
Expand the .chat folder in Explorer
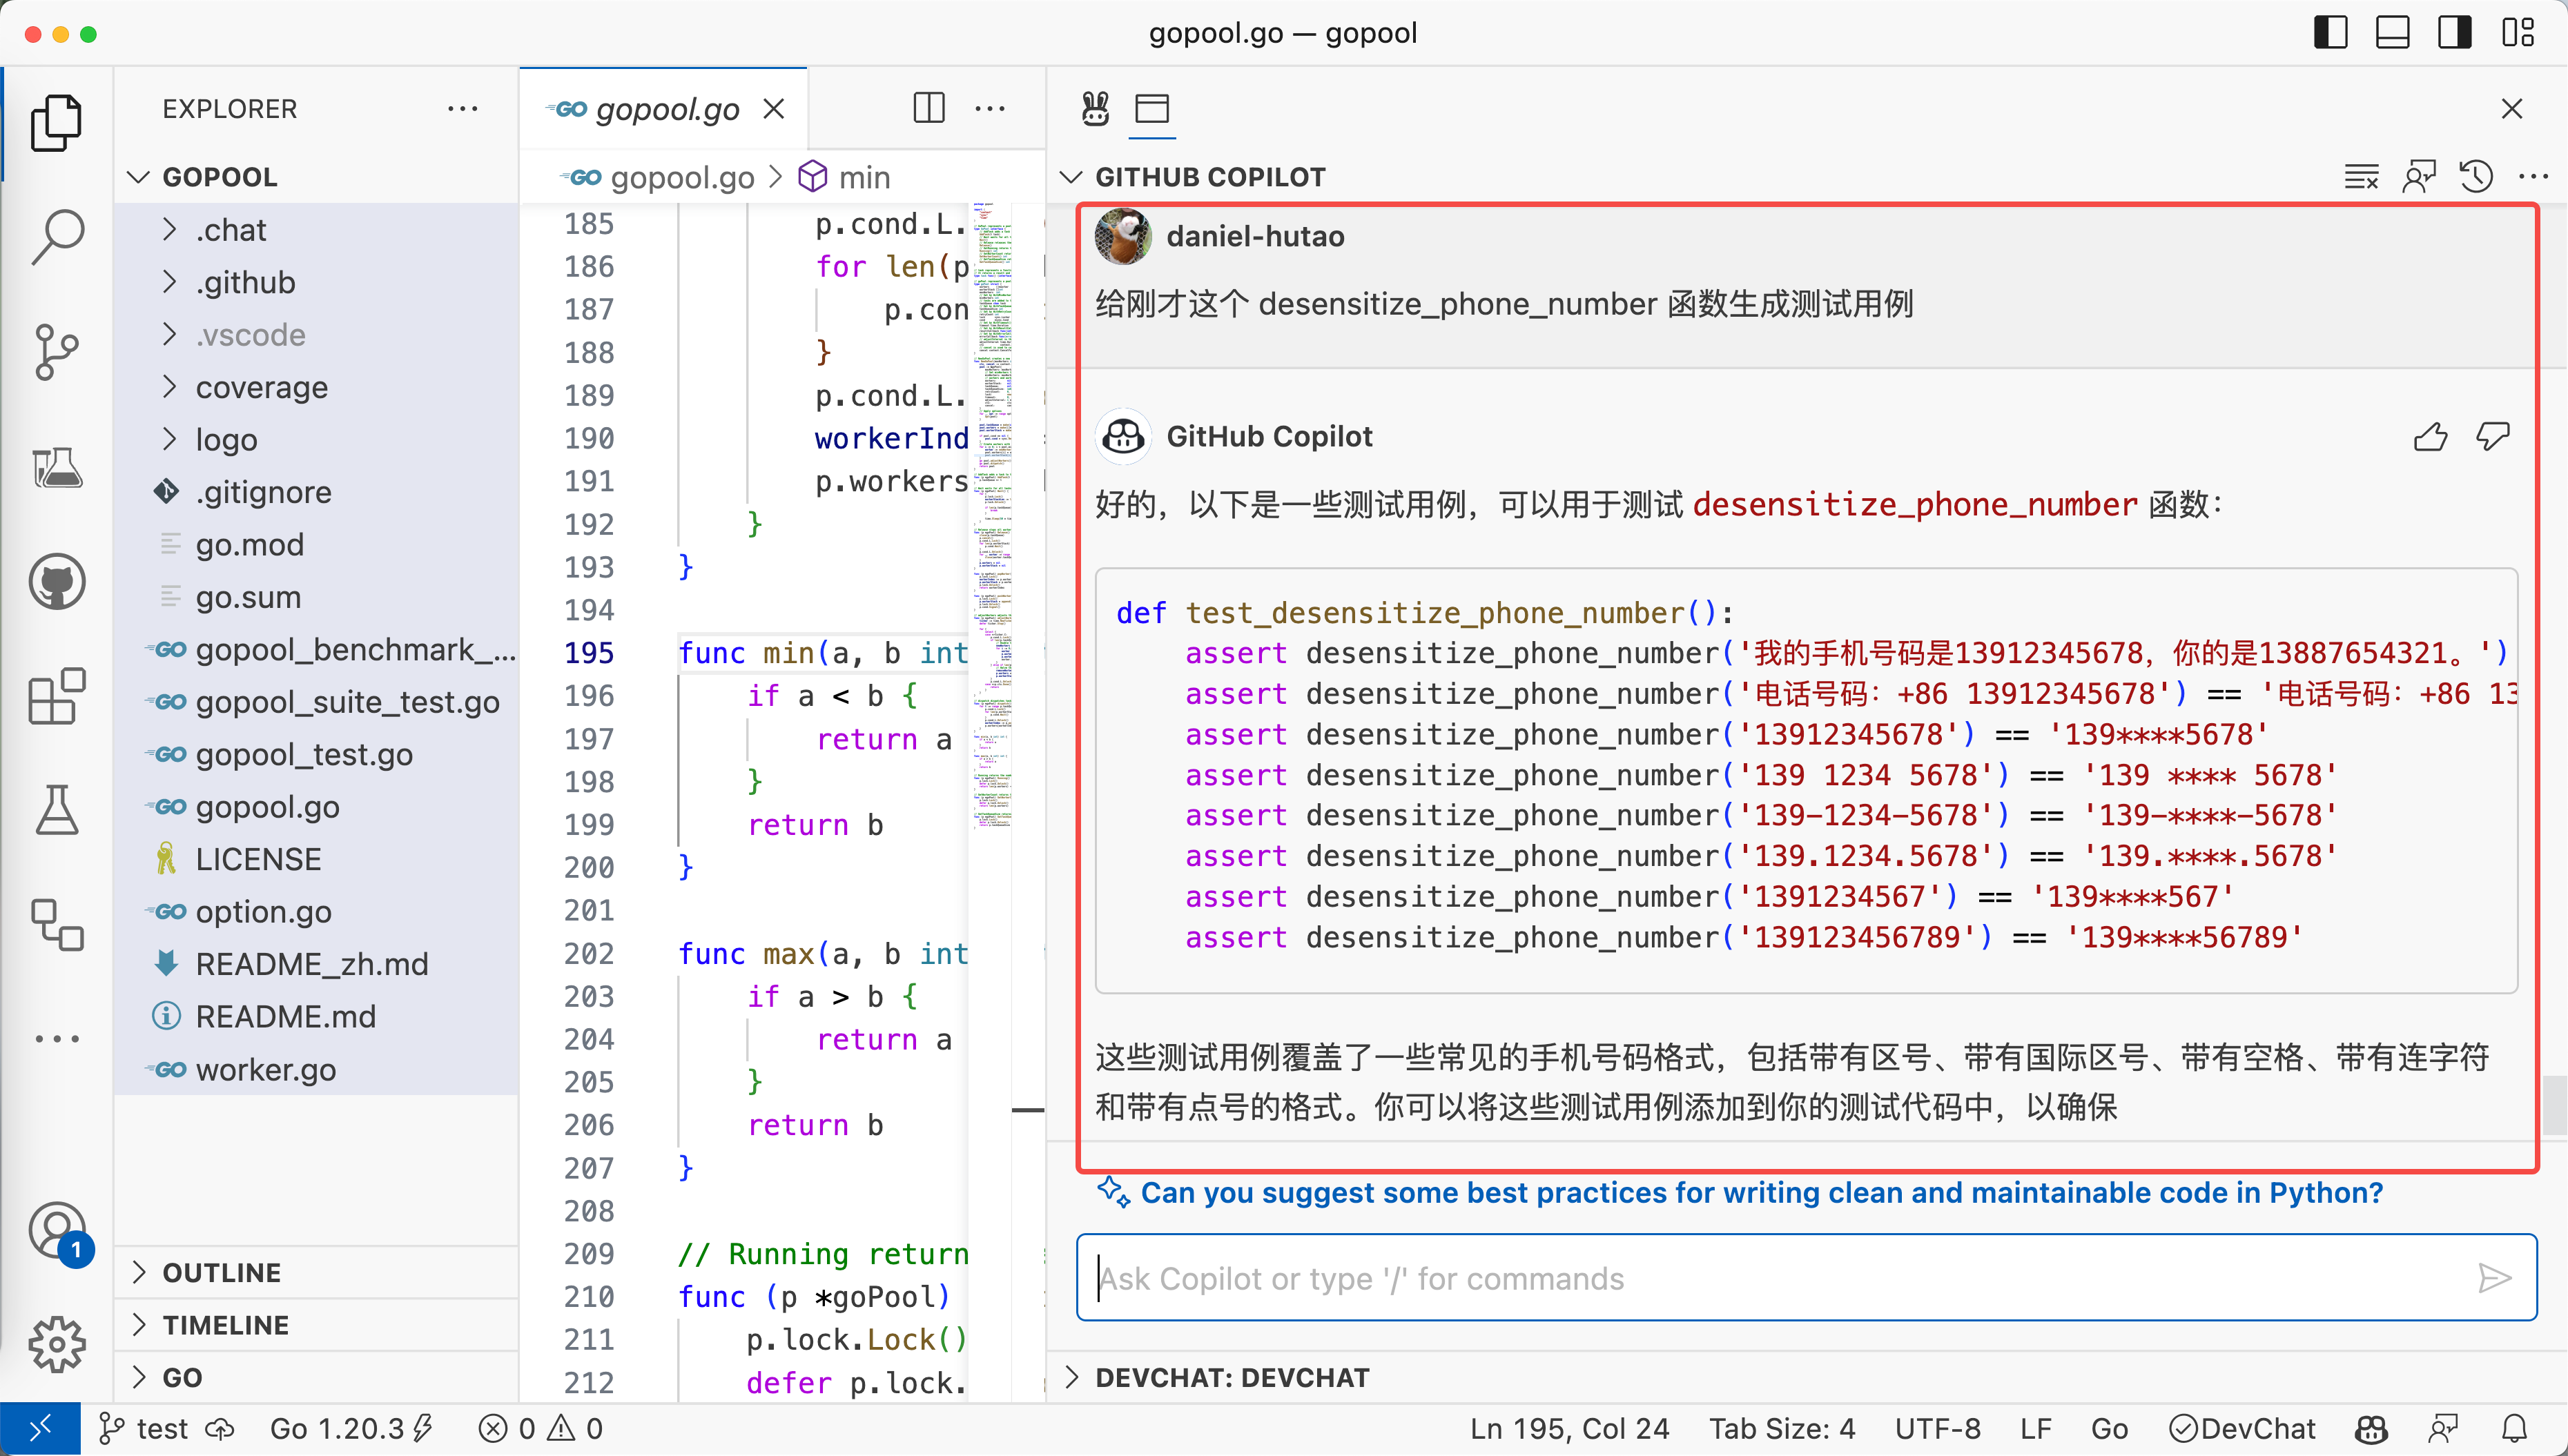tap(231, 229)
